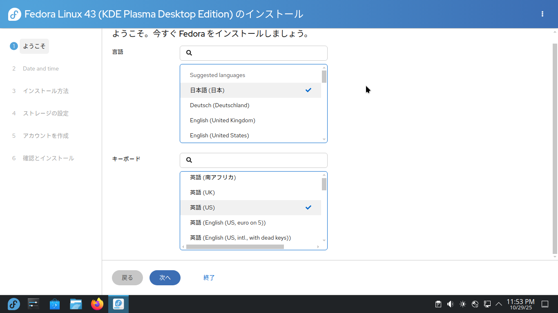Image resolution: width=558 pixels, height=313 pixels.
Task: Open the Firefox browser from taskbar
Action: [x=97, y=304]
